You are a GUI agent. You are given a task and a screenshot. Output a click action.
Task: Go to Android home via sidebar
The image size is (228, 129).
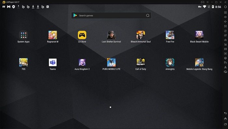(225, 119)
